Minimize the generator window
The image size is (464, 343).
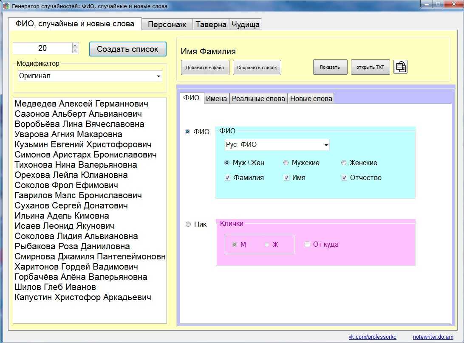(x=426, y=4)
